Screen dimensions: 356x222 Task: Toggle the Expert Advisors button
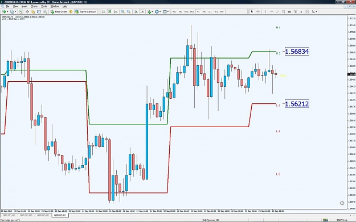[85, 11]
